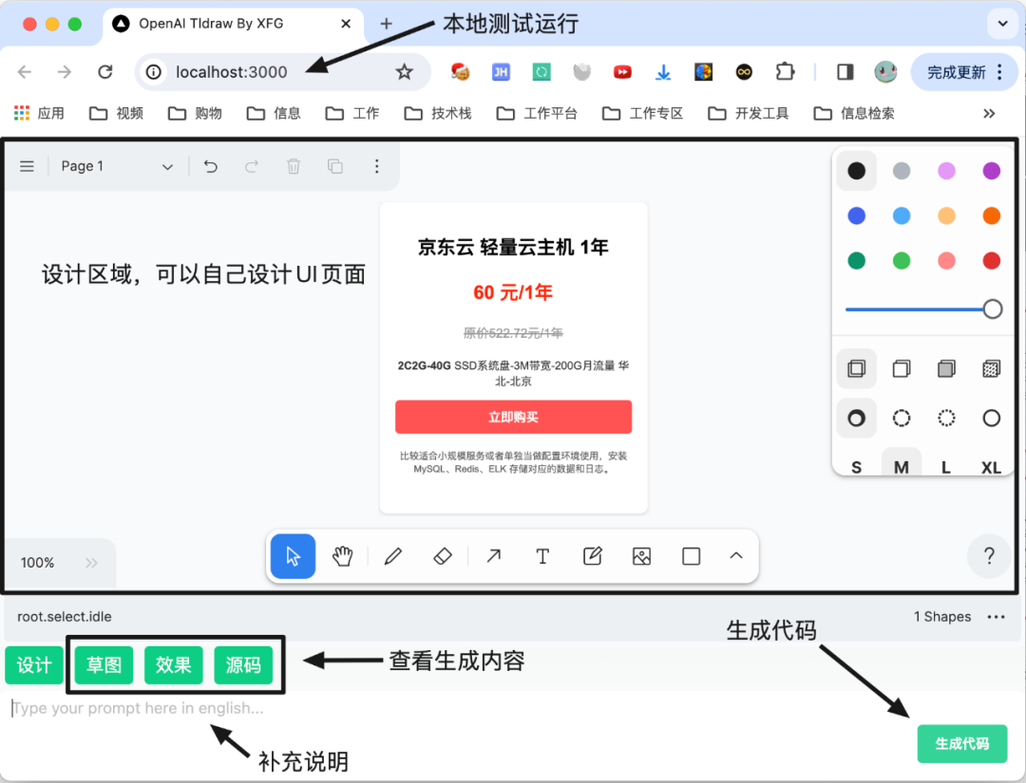Pick the yellow color swatch
The image size is (1026, 783).
coord(947,215)
